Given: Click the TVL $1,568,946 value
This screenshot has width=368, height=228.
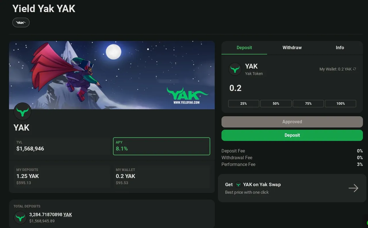Looking at the screenshot, I should [30, 149].
